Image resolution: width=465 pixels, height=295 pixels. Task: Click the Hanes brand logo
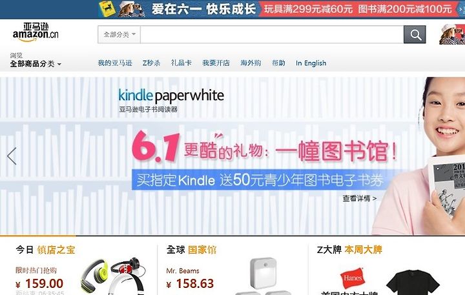tap(353, 278)
